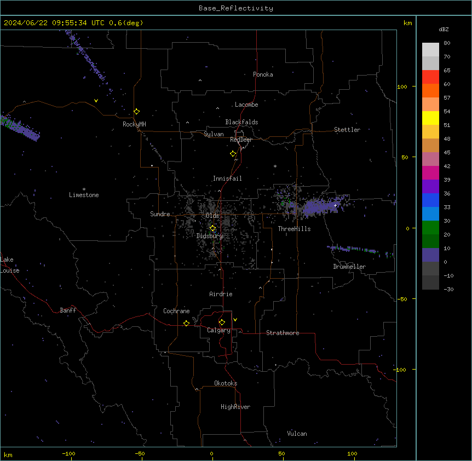
Task: Select the Ponoka label
Action: pyautogui.click(x=263, y=74)
